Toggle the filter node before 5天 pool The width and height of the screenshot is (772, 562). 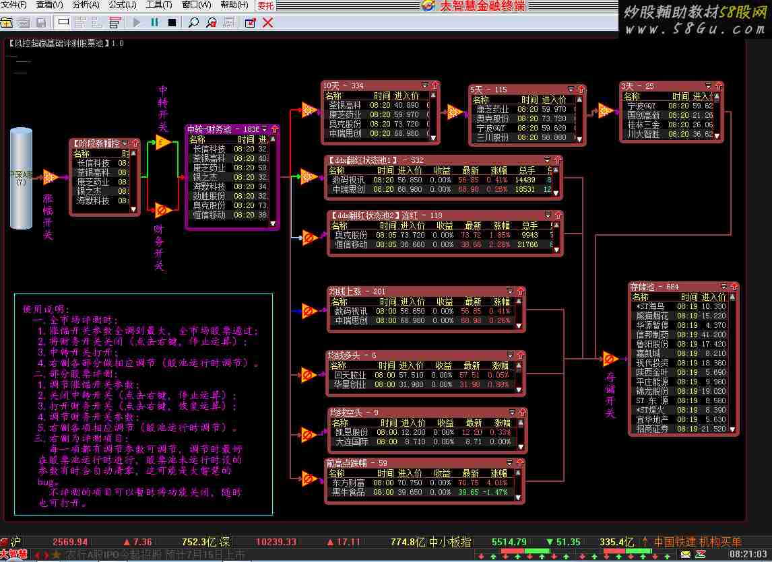coord(455,112)
